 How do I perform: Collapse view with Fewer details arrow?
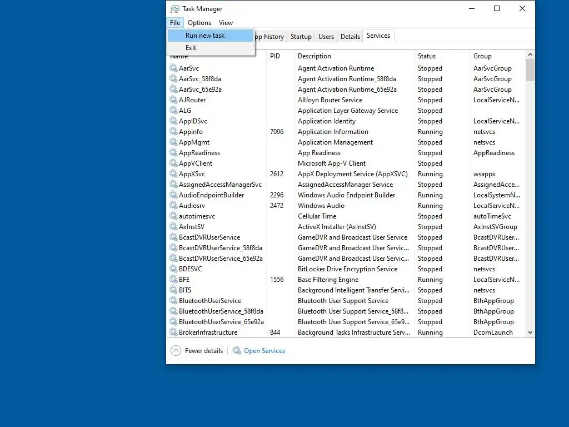[176, 350]
